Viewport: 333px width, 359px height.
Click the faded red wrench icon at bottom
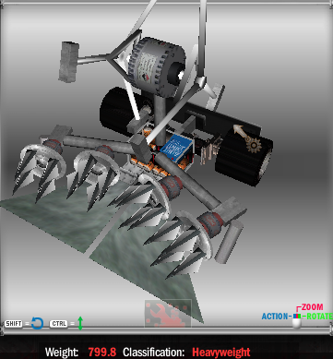168,314
